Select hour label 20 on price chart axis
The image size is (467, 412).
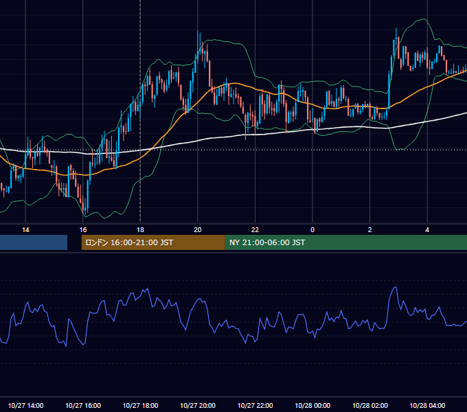198,230
